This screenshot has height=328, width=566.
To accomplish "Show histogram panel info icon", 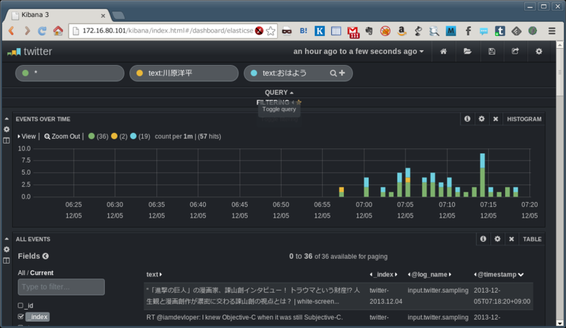I will (x=467, y=119).
